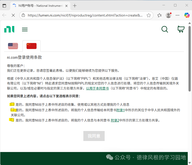Click the 我同意 button

point(94,136)
